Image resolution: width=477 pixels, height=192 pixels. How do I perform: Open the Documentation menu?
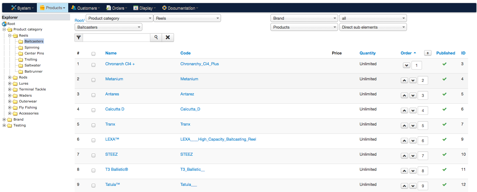tap(180, 8)
